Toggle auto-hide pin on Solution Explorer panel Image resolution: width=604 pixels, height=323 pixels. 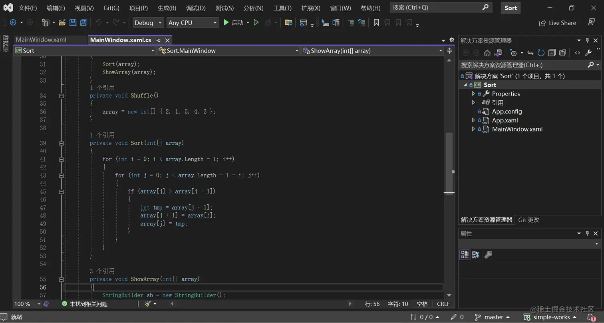(x=587, y=40)
